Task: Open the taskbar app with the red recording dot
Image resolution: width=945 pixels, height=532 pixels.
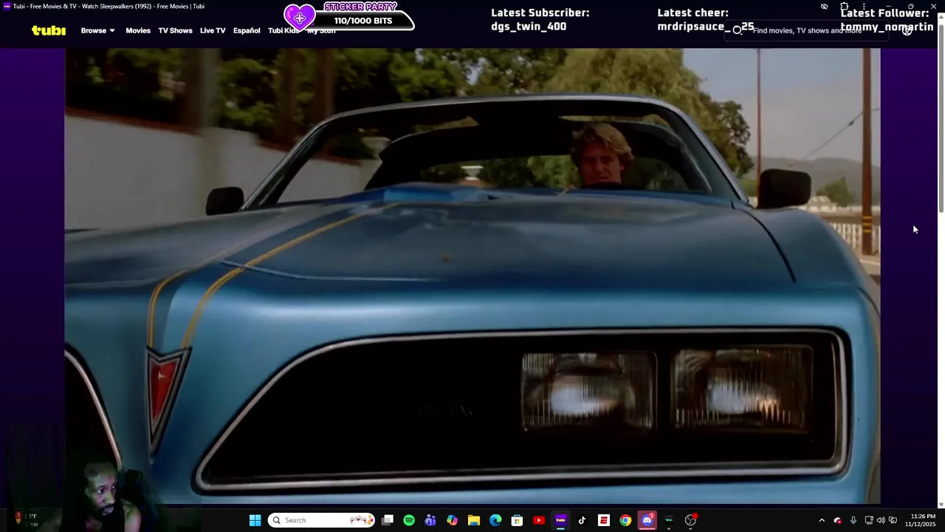Action: [690, 520]
